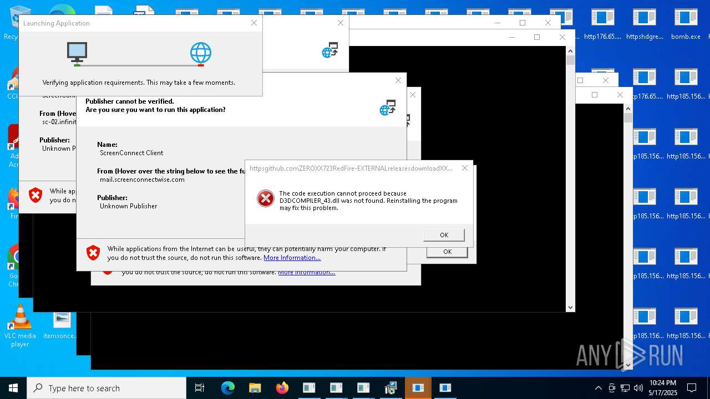The height and width of the screenshot is (399, 710).
Task: Minimize the front console window
Action: point(511,37)
